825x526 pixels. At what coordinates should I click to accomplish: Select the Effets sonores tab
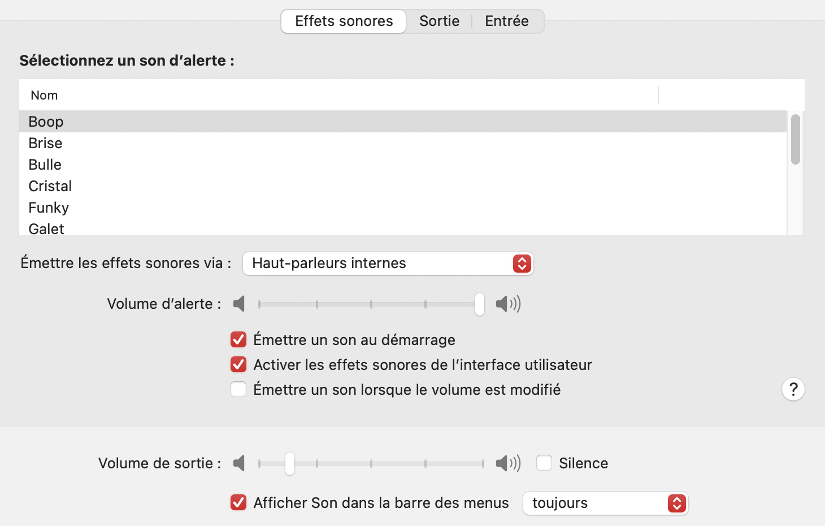point(342,21)
